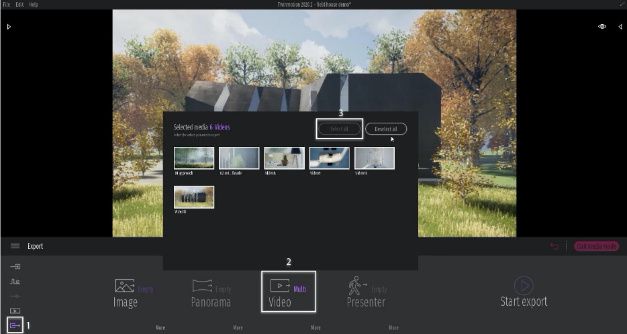Toggle the Video10 thumbnail selection

tap(375, 158)
